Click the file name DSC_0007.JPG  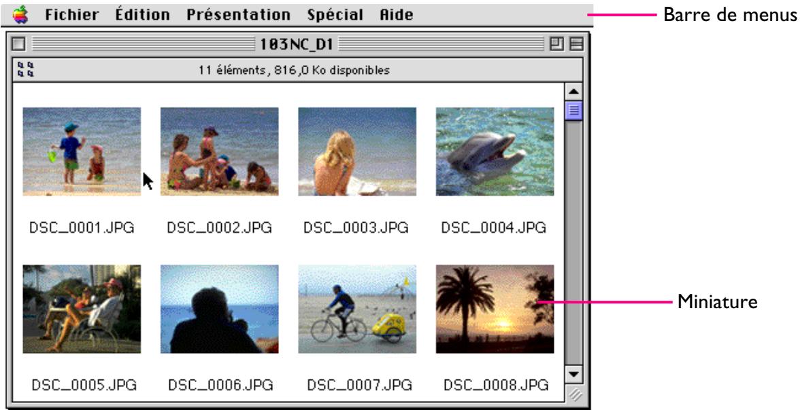(x=360, y=384)
